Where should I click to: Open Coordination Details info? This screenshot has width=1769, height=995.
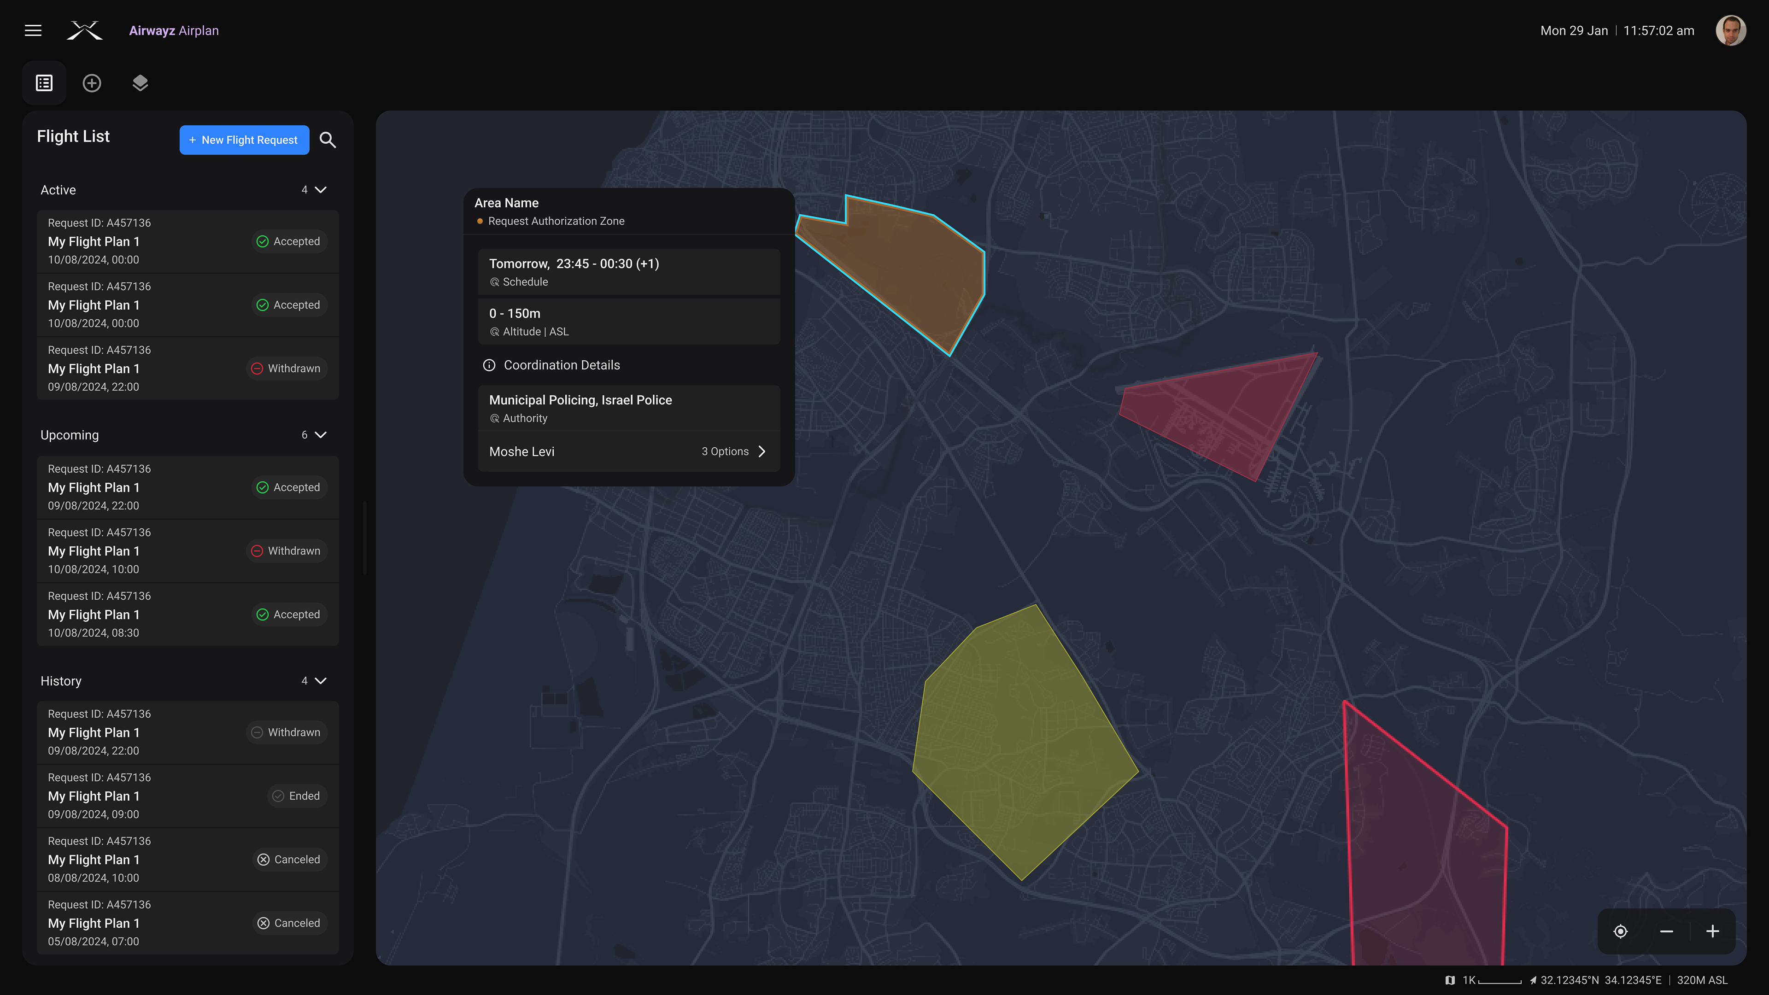click(x=489, y=365)
